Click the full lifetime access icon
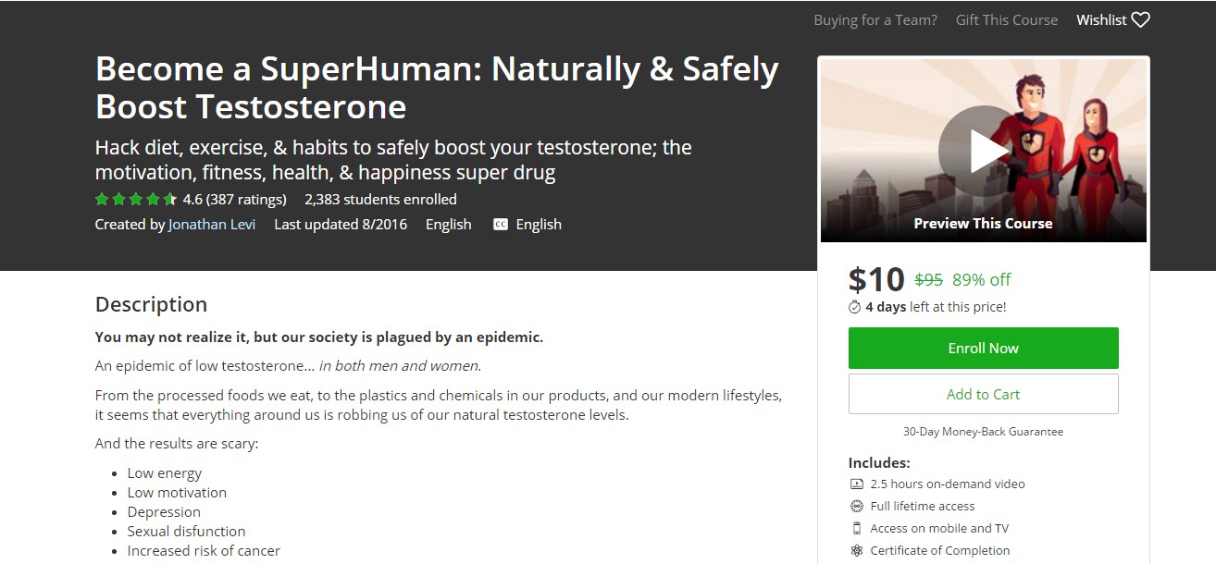The image size is (1216, 564). pyautogui.click(x=856, y=506)
